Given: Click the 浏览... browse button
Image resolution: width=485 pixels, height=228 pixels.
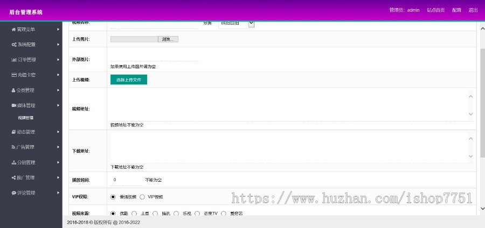Looking at the screenshot, I should point(168,39).
